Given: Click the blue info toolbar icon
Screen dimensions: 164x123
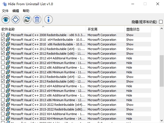Looking at the screenshot, I should (x=49, y=19).
